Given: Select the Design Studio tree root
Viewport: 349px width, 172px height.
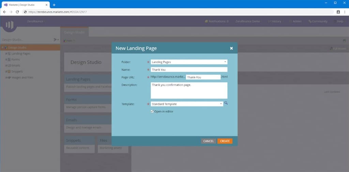Looking at the screenshot, I should click(x=30, y=47).
